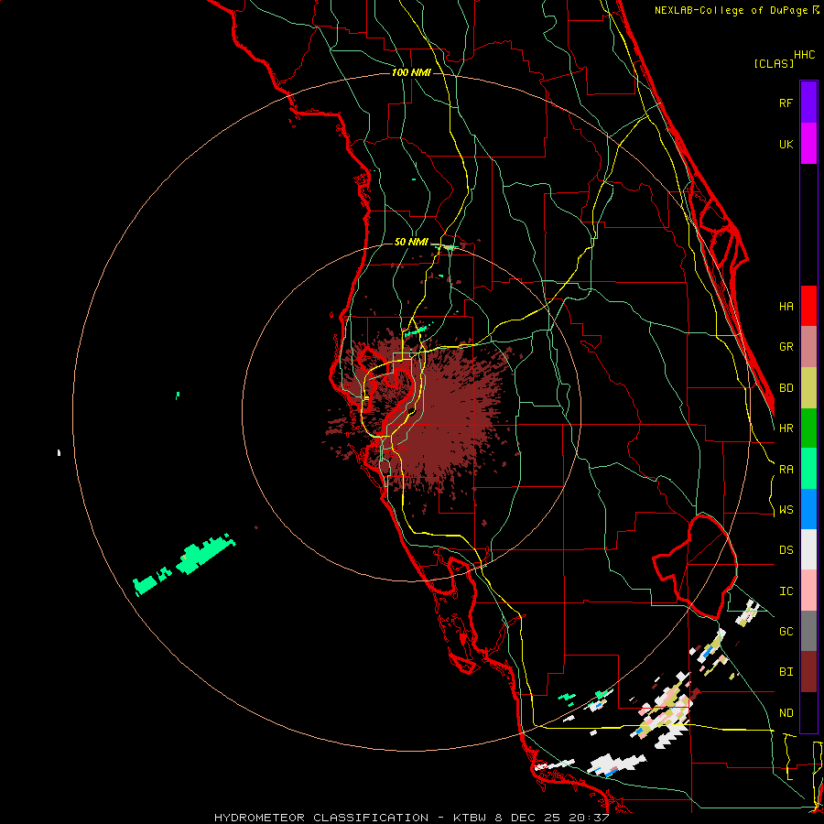Click the "HR" legend label text
The image size is (824, 824).
pos(786,428)
